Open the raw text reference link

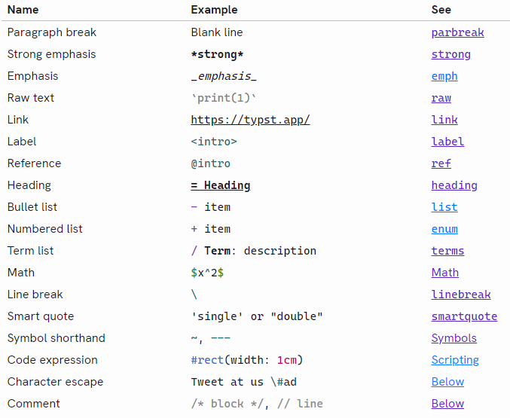[441, 98]
